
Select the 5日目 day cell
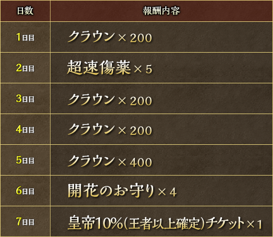25,160
